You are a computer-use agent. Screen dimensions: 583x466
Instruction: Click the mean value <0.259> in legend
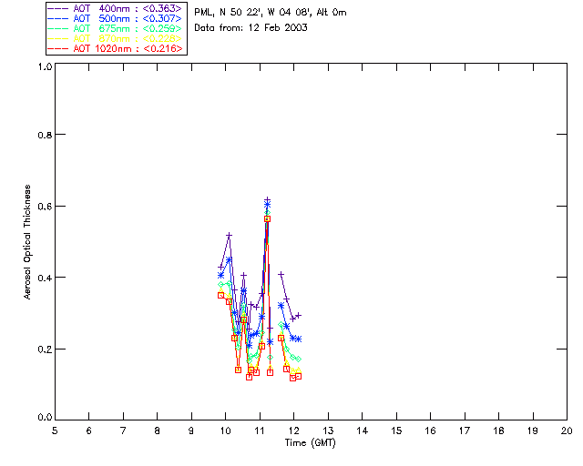coord(162,28)
